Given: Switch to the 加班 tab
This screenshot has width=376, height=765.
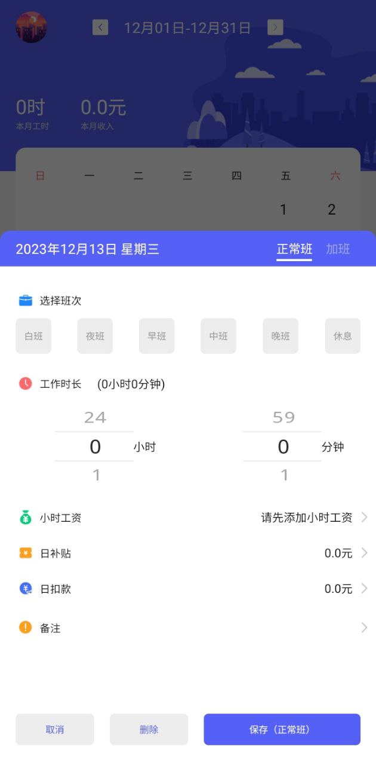Looking at the screenshot, I should tap(338, 249).
